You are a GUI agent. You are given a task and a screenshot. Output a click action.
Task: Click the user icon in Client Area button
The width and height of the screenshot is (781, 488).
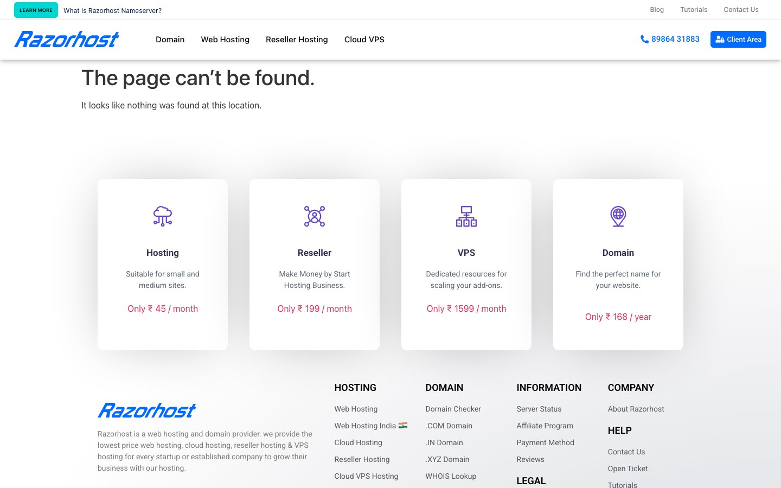coord(720,39)
